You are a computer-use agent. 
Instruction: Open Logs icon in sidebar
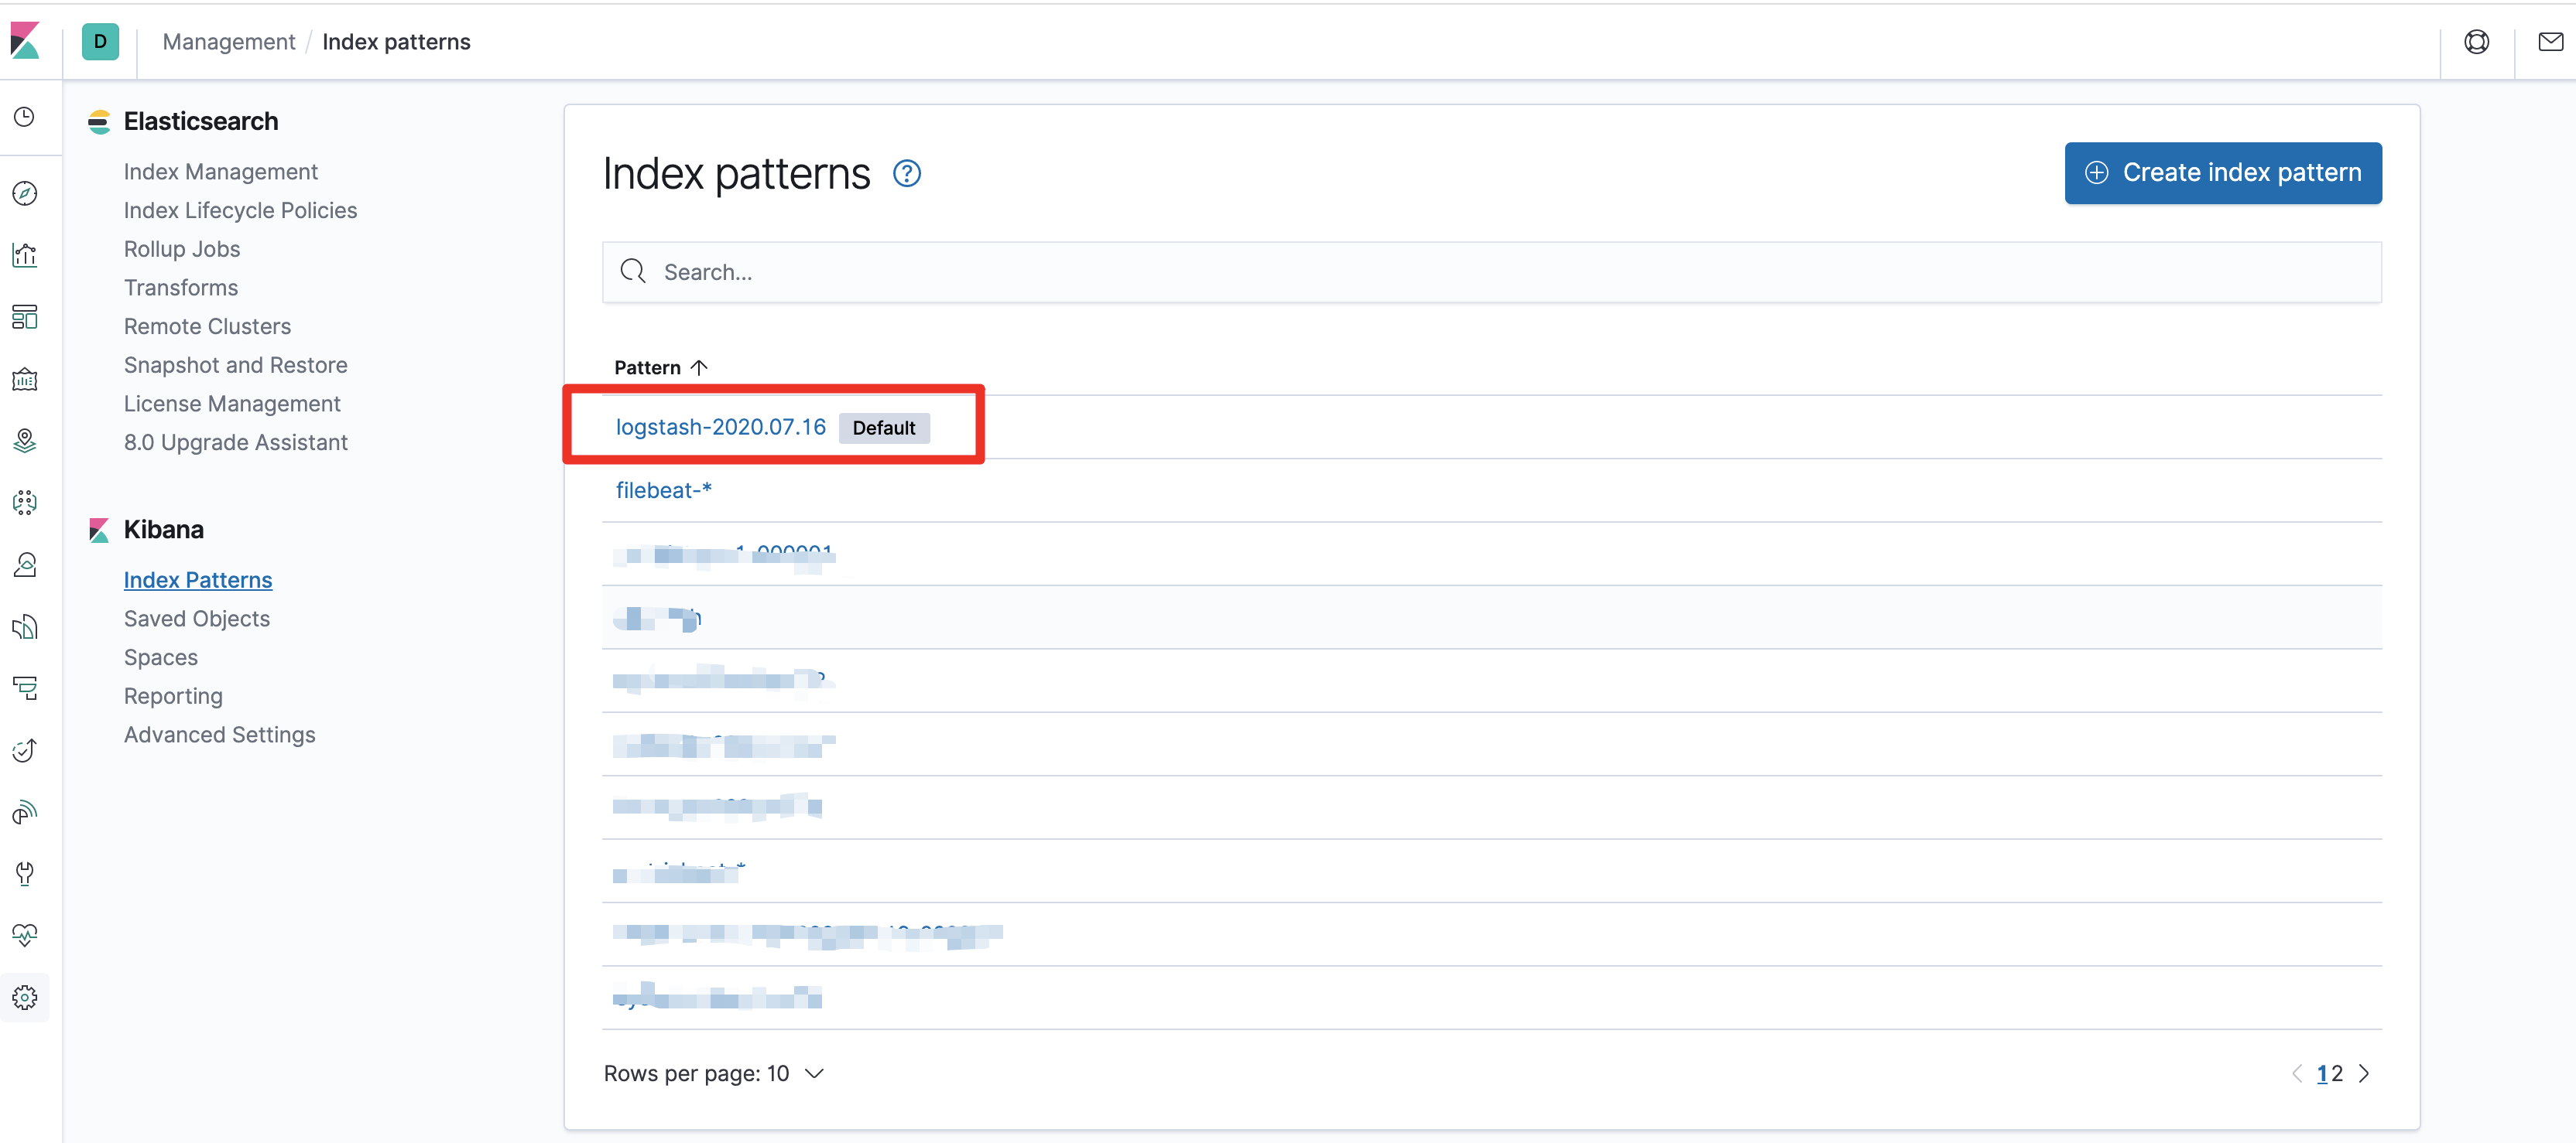tap(25, 626)
